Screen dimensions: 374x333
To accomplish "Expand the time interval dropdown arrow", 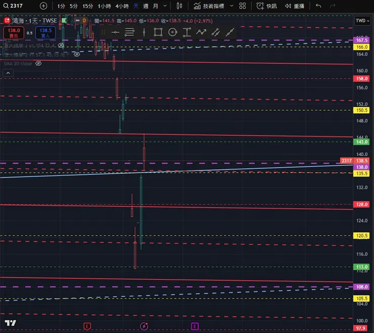I will click(x=165, y=6).
